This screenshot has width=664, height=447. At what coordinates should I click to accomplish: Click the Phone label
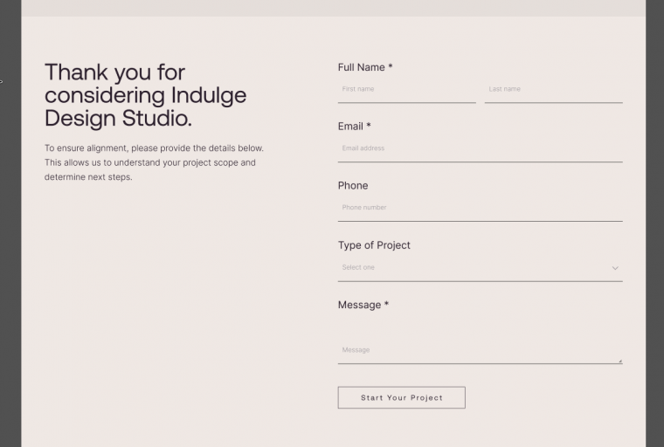[x=353, y=186]
